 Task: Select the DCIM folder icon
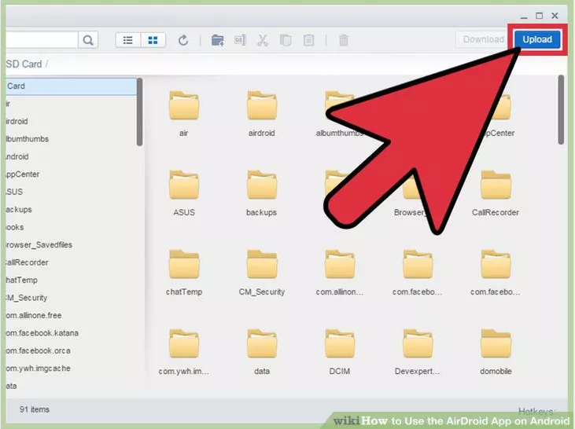click(340, 343)
